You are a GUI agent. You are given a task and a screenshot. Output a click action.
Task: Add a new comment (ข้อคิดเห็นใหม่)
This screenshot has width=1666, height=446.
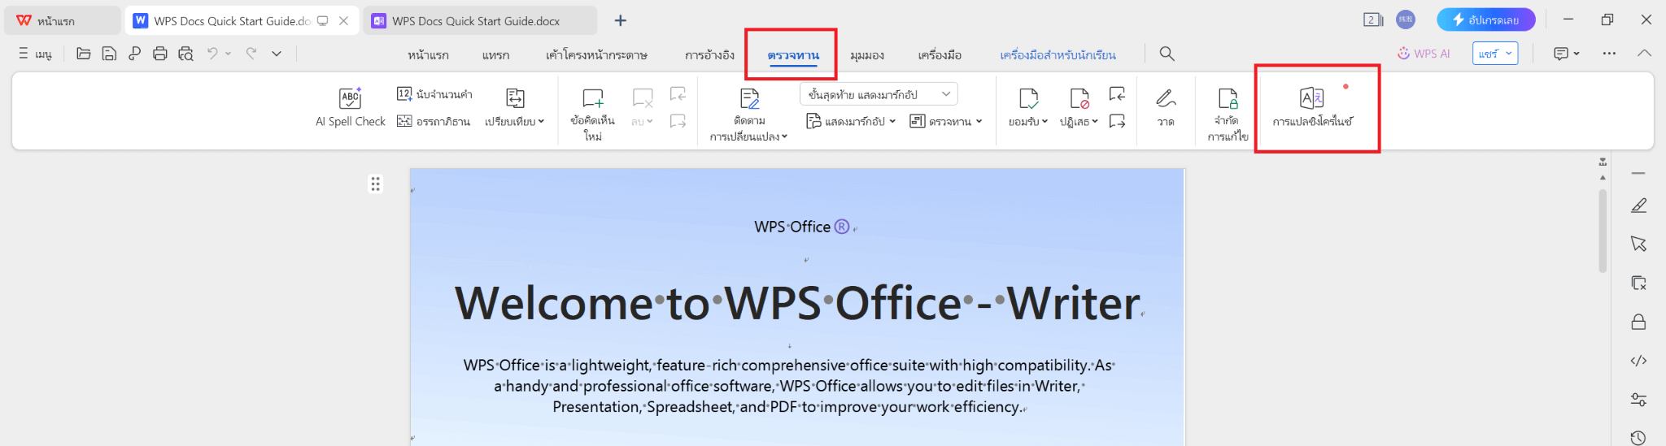(593, 114)
